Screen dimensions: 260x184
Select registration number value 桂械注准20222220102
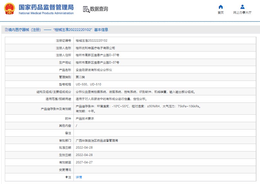pyautogui.click(x=91, y=41)
